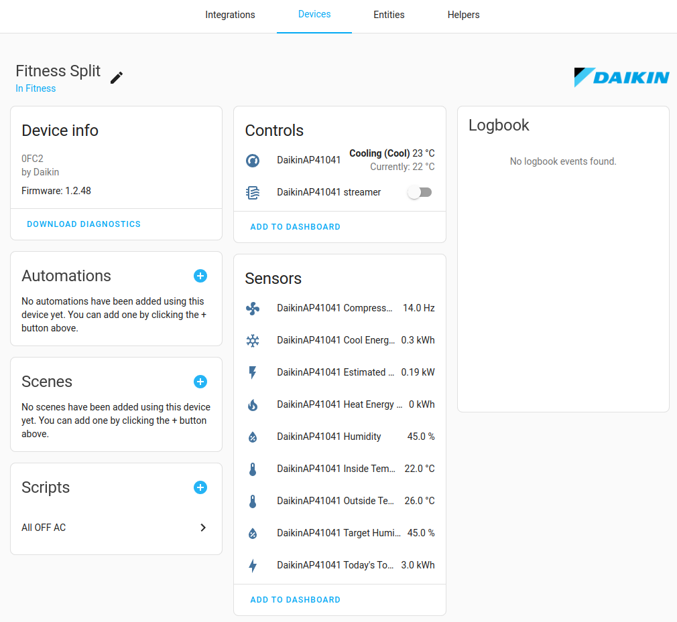Open the Helpers tab
The height and width of the screenshot is (622, 677).
463,15
